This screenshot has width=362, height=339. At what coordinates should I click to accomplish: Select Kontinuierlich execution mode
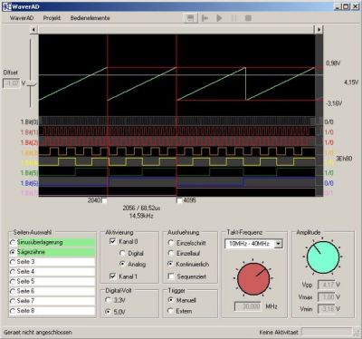[171, 264]
